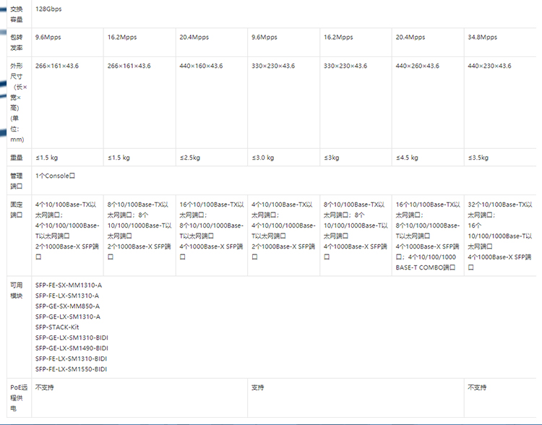Select the SFP-STACK-Kit module entry
Viewport: 542px width, 425px height.
click(57, 327)
